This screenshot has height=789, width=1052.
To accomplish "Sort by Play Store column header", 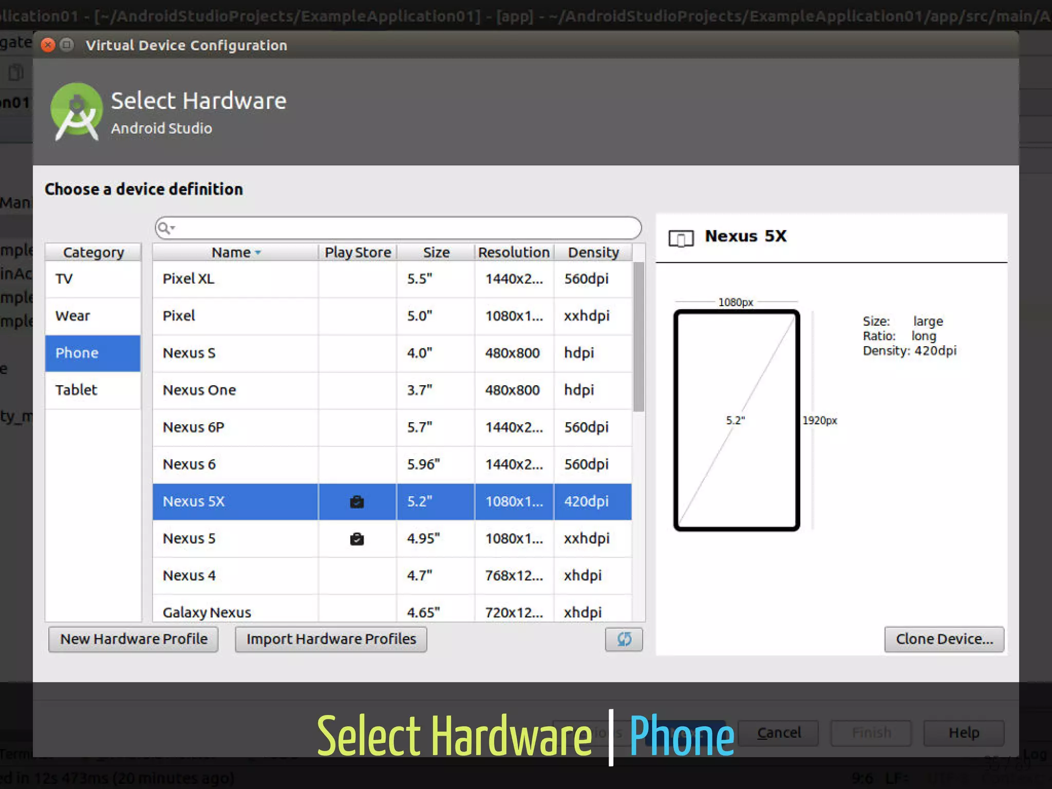I will tap(358, 252).
